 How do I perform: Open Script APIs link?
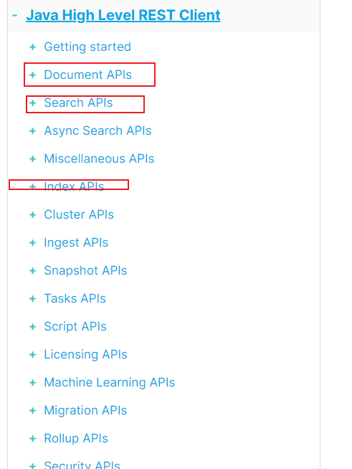(x=75, y=326)
